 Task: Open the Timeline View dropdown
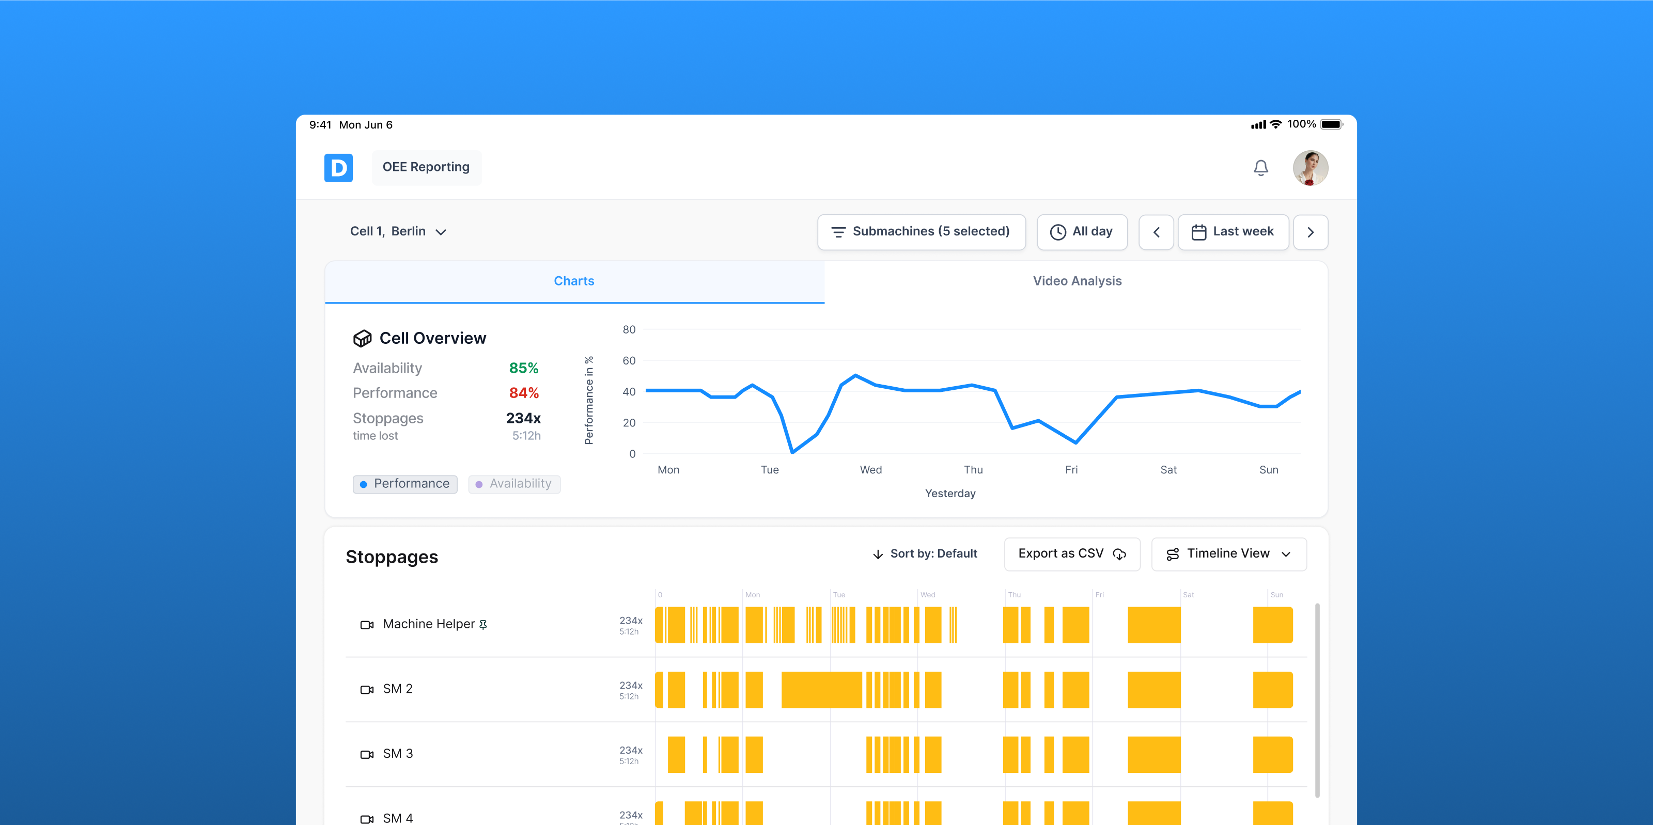tap(1228, 553)
